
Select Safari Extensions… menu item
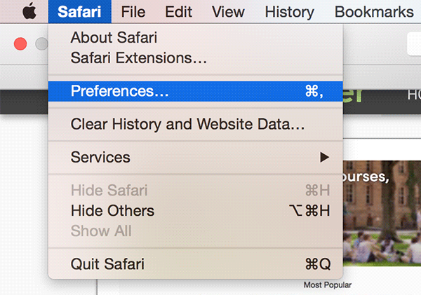point(138,58)
